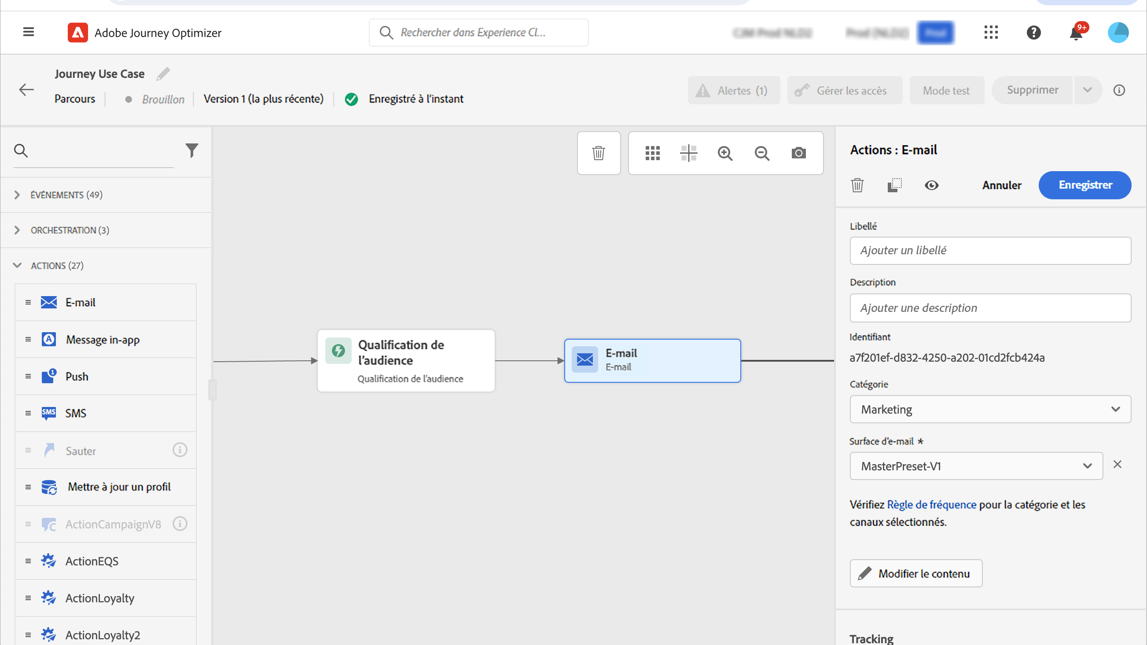This screenshot has height=645, width=1147.
Task: Open the MasterPreset-V1 surface dropdown
Action: point(976,466)
